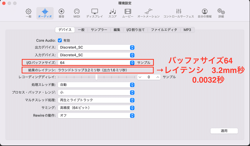
Task: Open the 出力デバイス dropdown
Action: click(x=96, y=48)
